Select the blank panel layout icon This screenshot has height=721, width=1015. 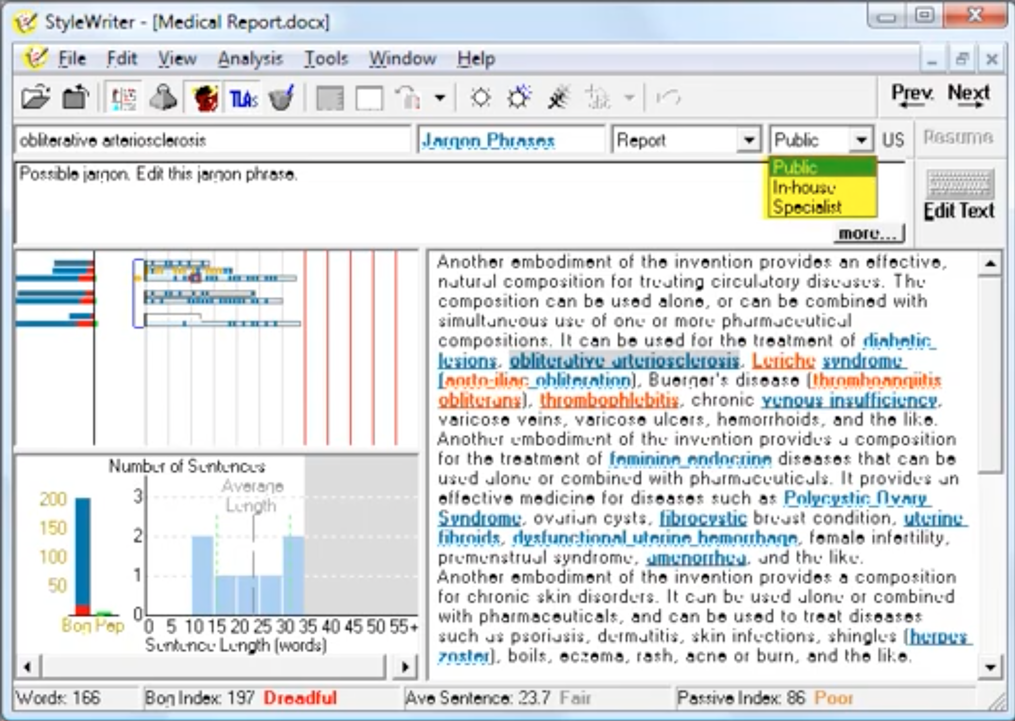coord(369,98)
